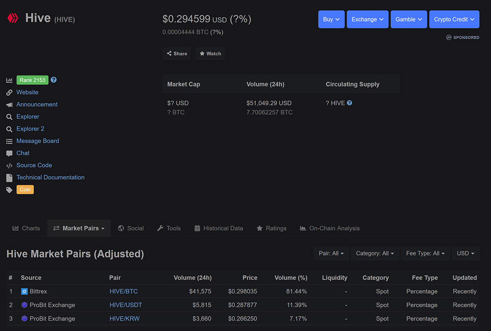
Task: Open the HIVE/BTC pair link
Action: (123, 291)
